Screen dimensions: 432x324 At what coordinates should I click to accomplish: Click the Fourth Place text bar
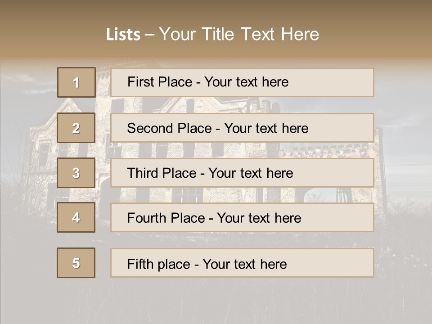[242, 217]
